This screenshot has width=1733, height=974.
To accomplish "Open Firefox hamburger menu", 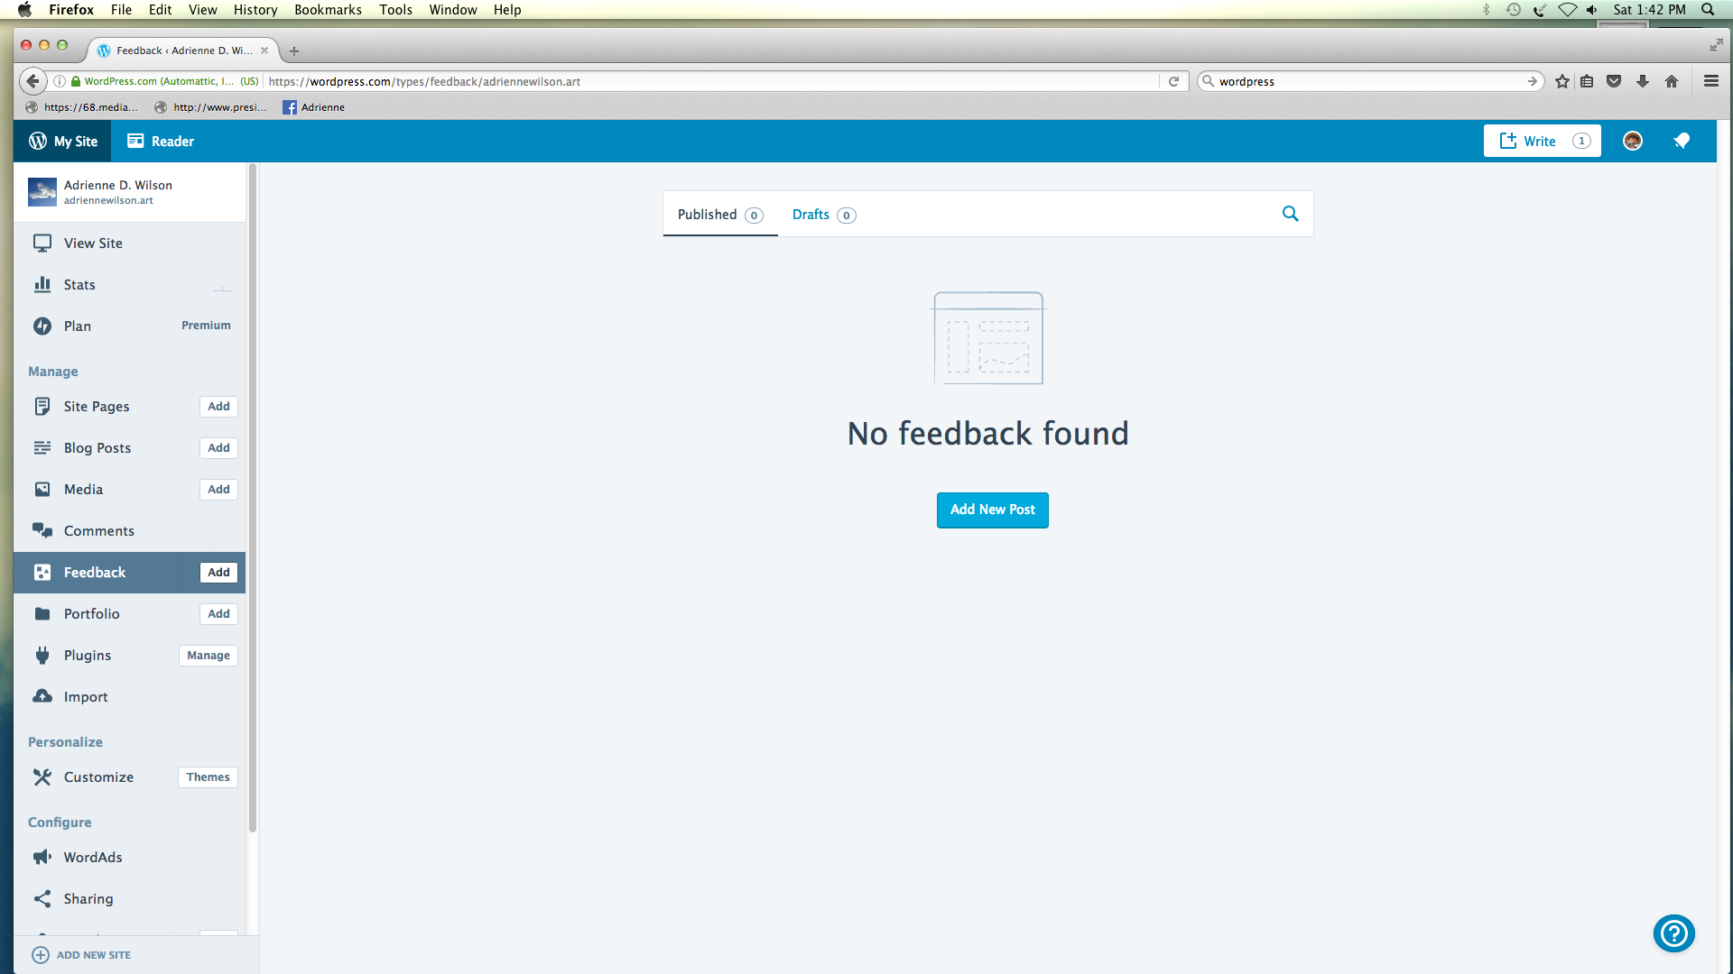I will tap(1710, 81).
